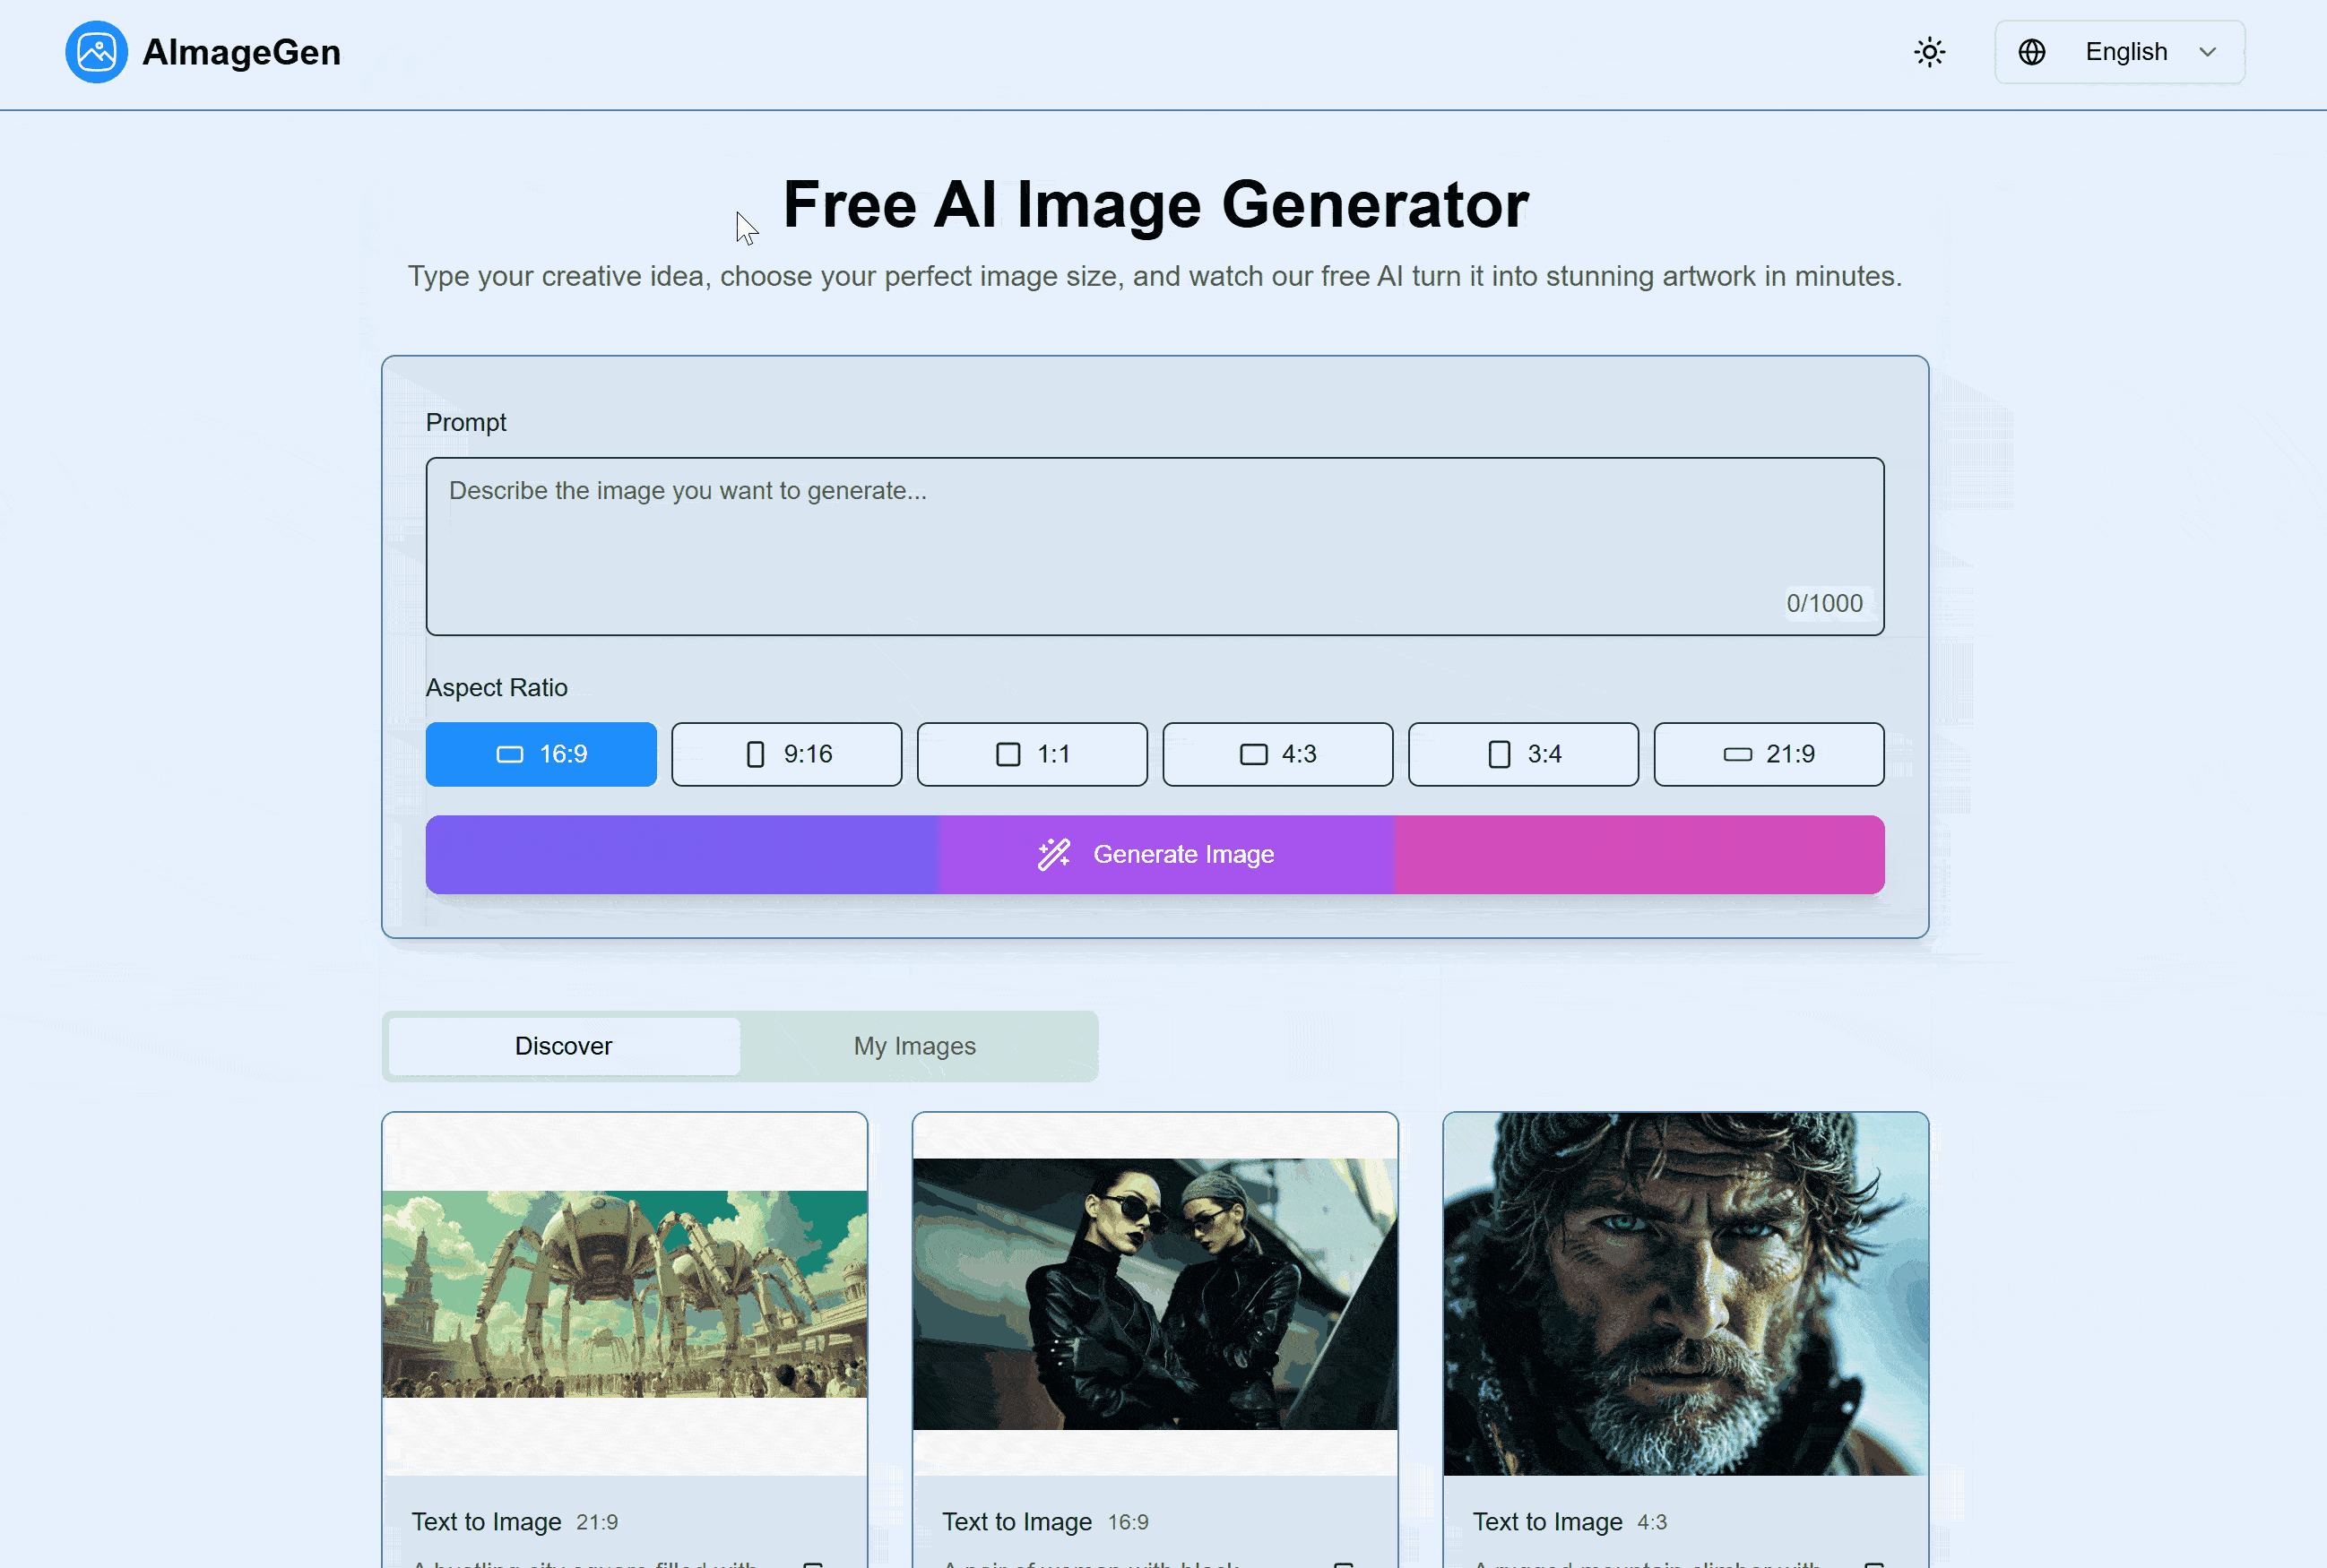Toggle the light/dark theme sun icon
The width and height of the screenshot is (2327, 1568).
1929,52
